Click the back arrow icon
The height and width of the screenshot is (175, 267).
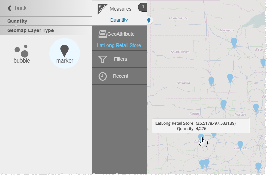[x=9, y=8]
